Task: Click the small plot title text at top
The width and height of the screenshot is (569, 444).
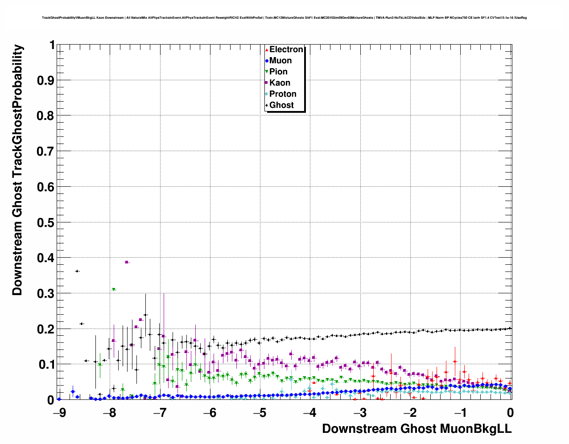Action: coord(284,18)
